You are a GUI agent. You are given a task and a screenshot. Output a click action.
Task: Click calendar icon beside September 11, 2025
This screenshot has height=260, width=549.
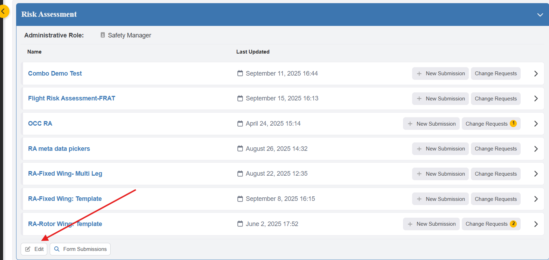click(x=240, y=73)
